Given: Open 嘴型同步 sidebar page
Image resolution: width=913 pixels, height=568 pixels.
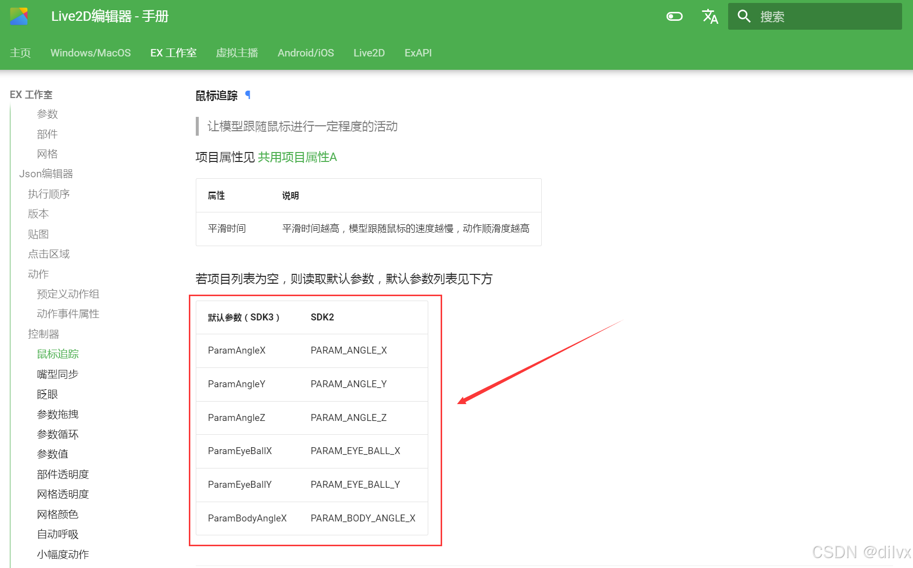Looking at the screenshot, I should point(58,374).
